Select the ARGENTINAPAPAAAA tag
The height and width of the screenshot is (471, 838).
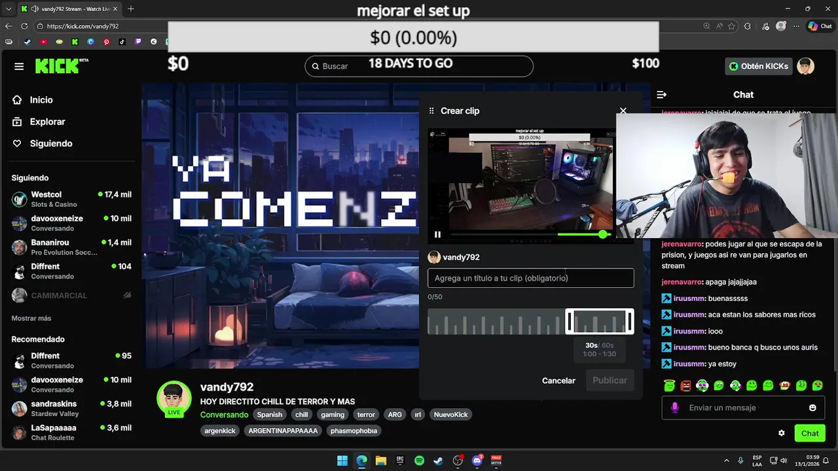(283, 431)
